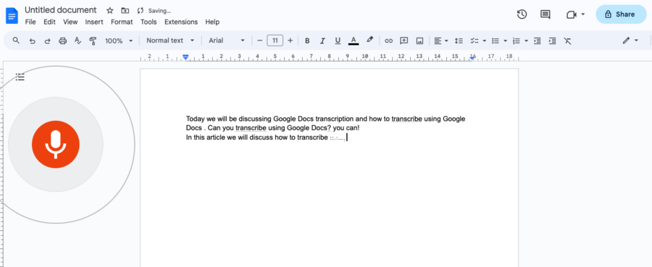Click the text 'In this article'
The image size is (652, 267).
coord(206,137)
